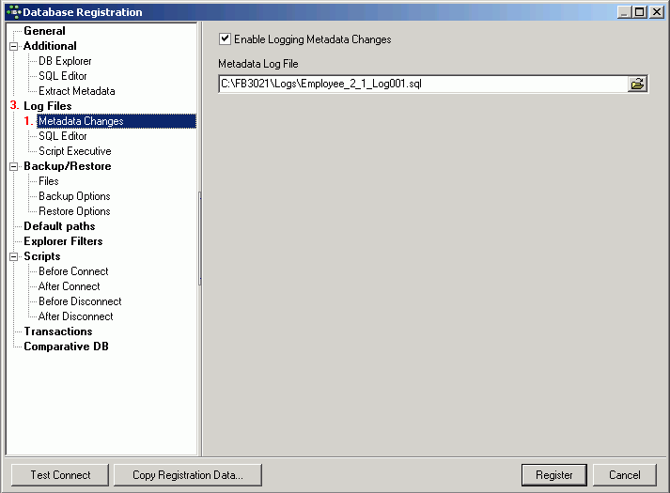Click the splitter between tree and settings

(200, 239)
